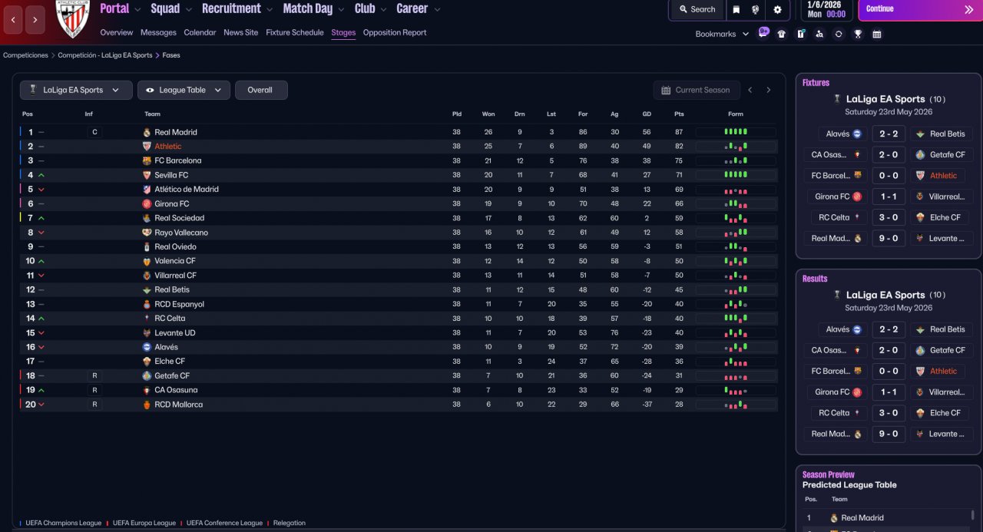The width and height of the screenshot is (983, 532).
Task: Click the Getafe CF badge in league table
Action: [147, 376]
